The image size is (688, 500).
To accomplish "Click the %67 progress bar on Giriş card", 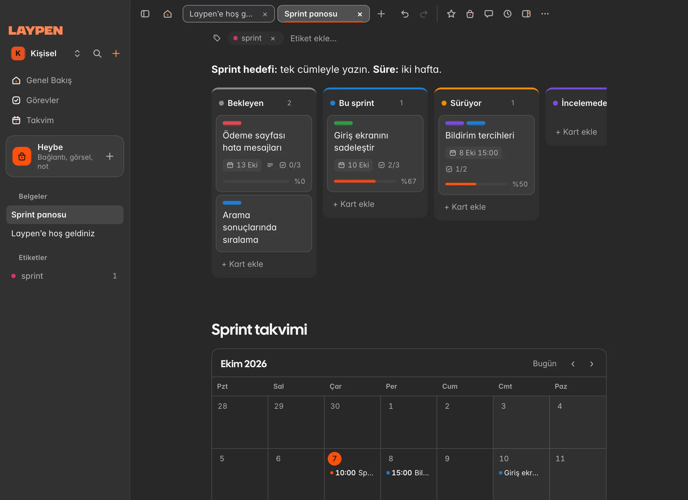I will click(365, 181).
